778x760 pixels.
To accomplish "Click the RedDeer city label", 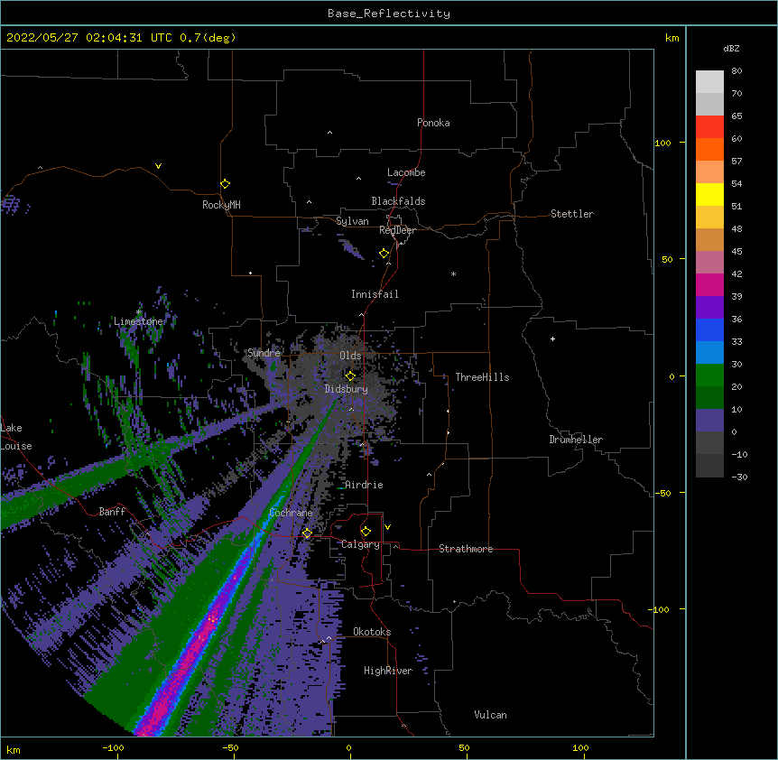I will point(397,230).
